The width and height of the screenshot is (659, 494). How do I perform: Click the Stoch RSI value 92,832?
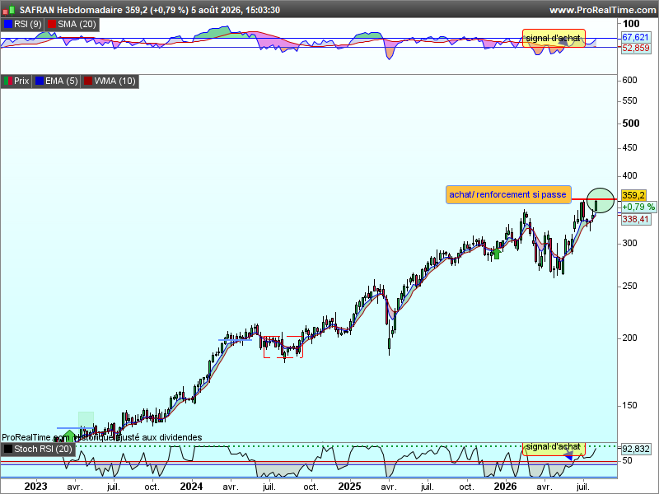pos(636,449)
